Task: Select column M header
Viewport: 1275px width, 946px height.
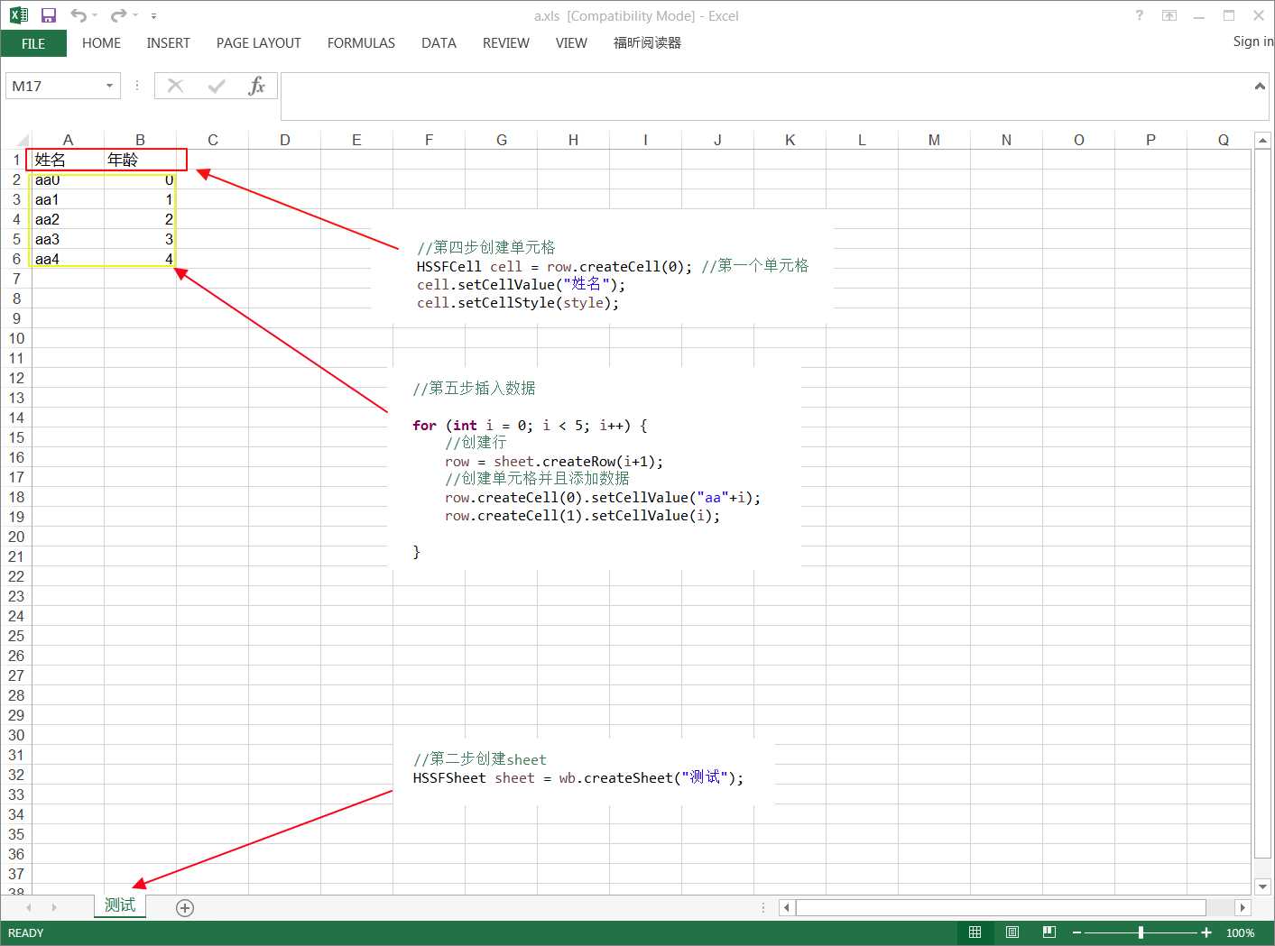Action: click(934, 140)
